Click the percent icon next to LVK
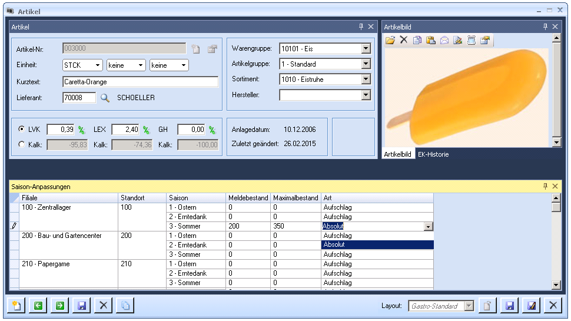Viewport: 571px width, 321px height. pyautogui.click(x=82, y=130)
